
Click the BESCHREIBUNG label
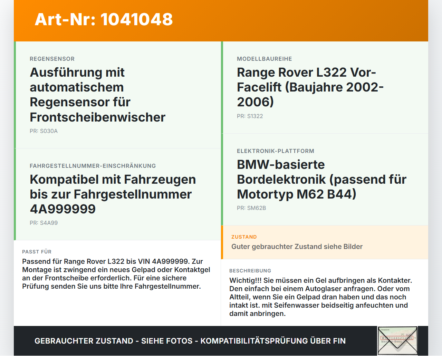[250, 271]
